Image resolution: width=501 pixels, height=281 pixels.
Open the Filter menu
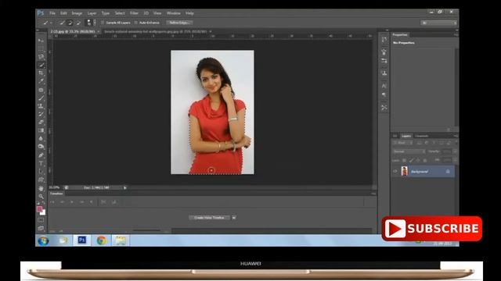coord(134,13)
